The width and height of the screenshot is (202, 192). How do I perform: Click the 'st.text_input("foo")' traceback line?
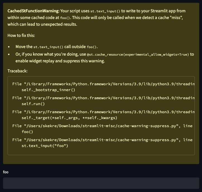[x=45, y=146]
